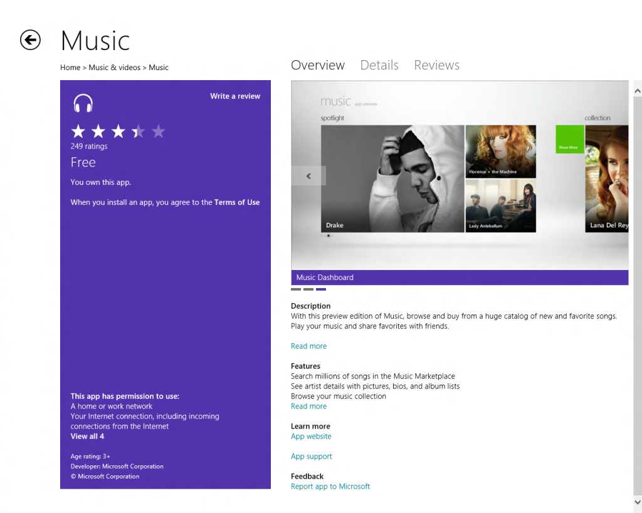Open the Terms of Use link
642x513 pixels.
click(x=236, y=202)
